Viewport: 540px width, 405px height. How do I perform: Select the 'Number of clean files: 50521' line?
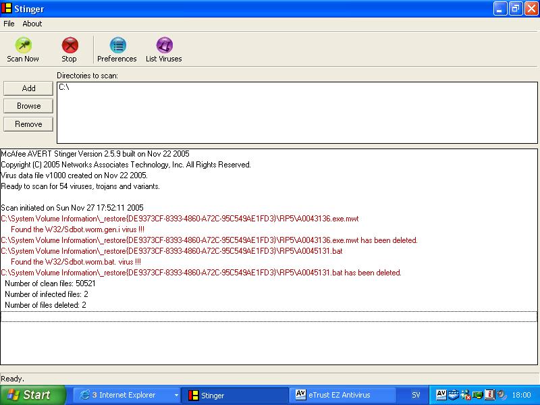50,283
